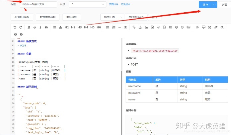The height and width of the screenshot is (135, 231).
Task: Insert the API接口模板 template
Action: (22, 17)
